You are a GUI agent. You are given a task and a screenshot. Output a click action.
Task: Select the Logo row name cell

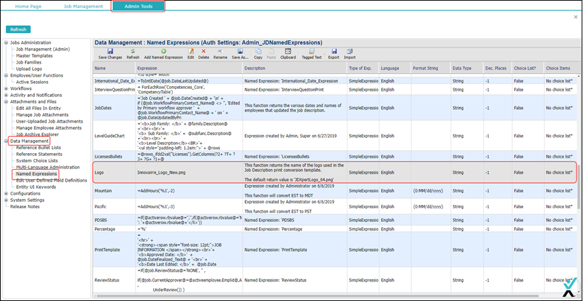[x=114, y=173]
